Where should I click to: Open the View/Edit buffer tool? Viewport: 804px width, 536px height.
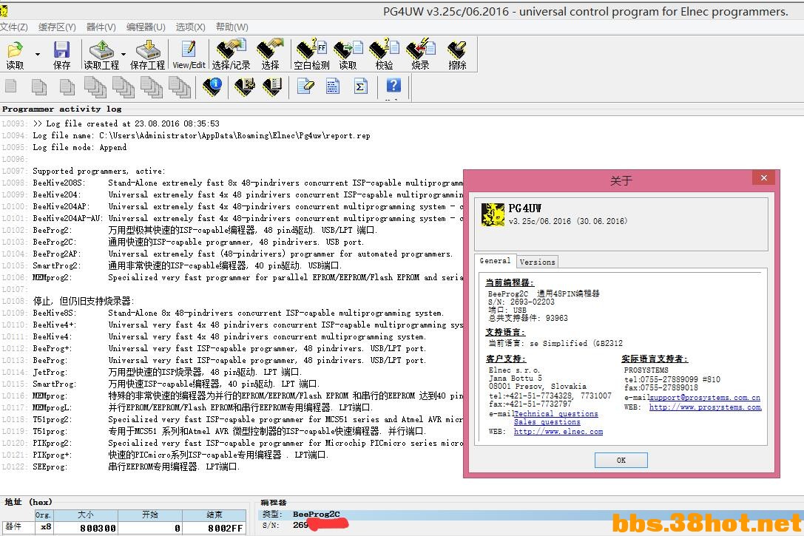tap(189, 54)
